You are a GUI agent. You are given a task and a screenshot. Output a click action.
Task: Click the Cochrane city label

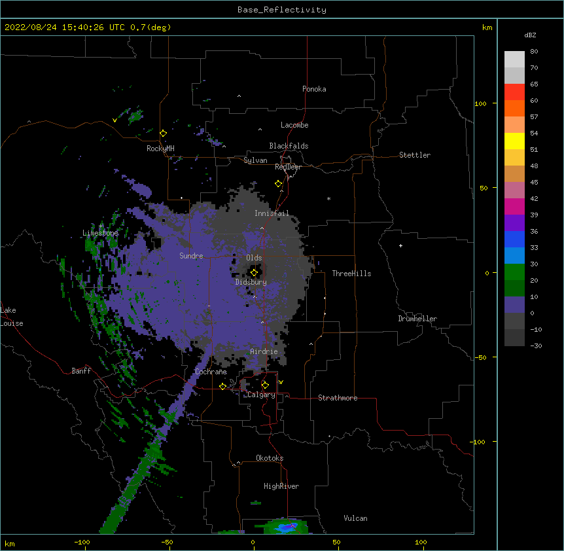211,372
